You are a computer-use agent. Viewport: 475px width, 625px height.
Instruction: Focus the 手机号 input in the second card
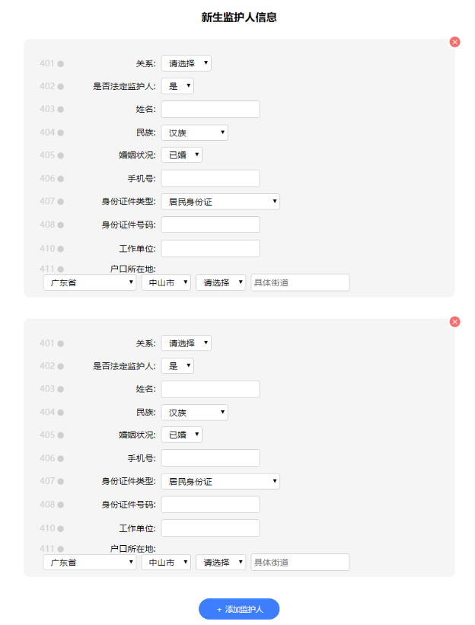coord(210,458)
